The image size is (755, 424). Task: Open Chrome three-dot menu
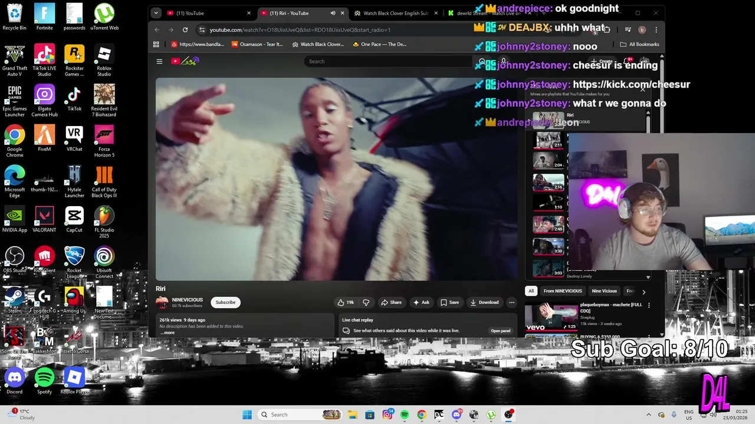[656, 29]
